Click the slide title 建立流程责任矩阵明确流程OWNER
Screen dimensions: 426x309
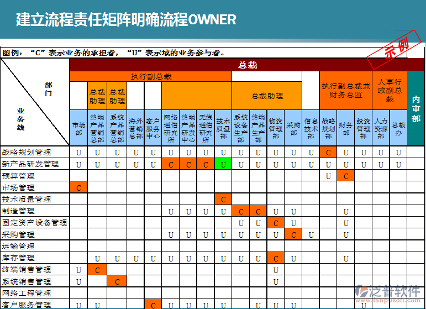point(126,19)
